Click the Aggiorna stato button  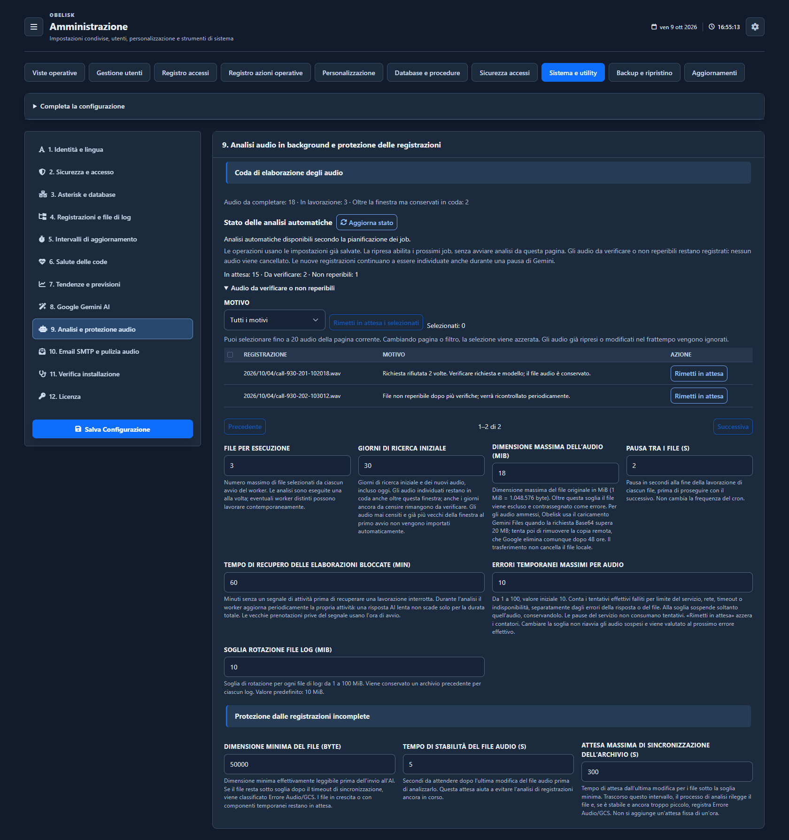click(x=367, y=223)
